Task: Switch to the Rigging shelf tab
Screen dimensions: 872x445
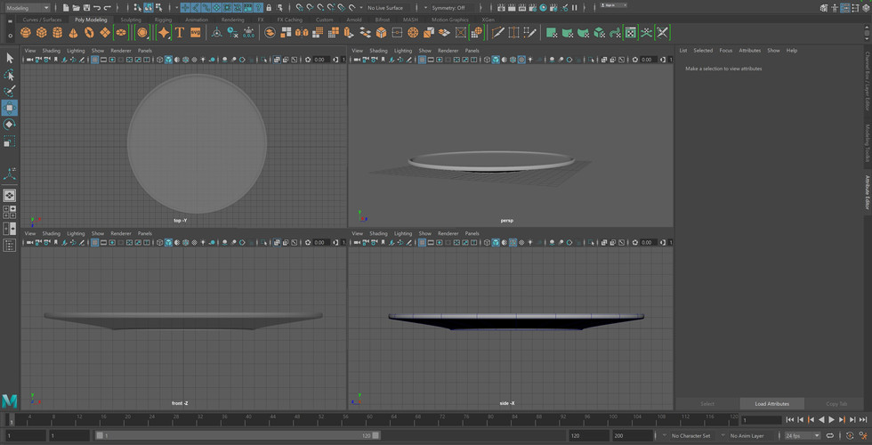Action: pyautogui.click(x=163, y=20)
